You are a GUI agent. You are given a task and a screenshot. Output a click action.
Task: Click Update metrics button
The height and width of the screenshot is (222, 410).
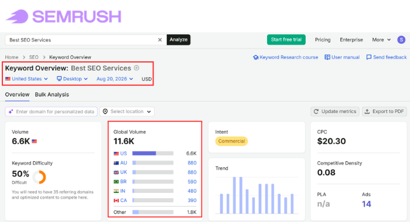point(335,112)
